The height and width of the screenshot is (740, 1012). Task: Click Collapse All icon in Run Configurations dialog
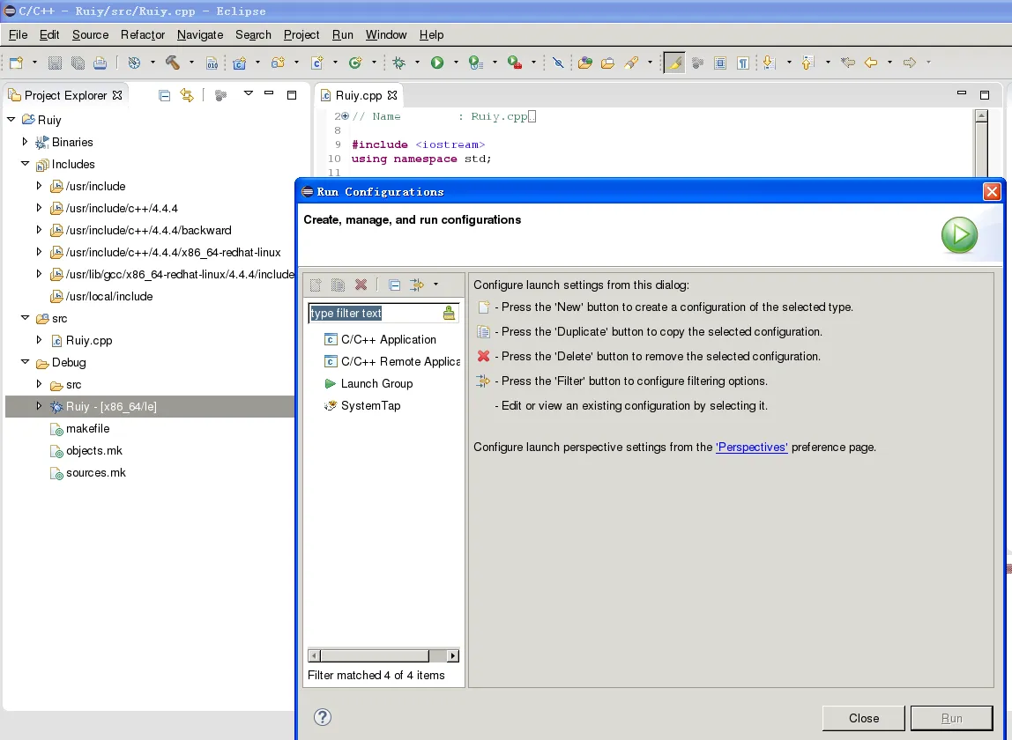tap(395, 285)
